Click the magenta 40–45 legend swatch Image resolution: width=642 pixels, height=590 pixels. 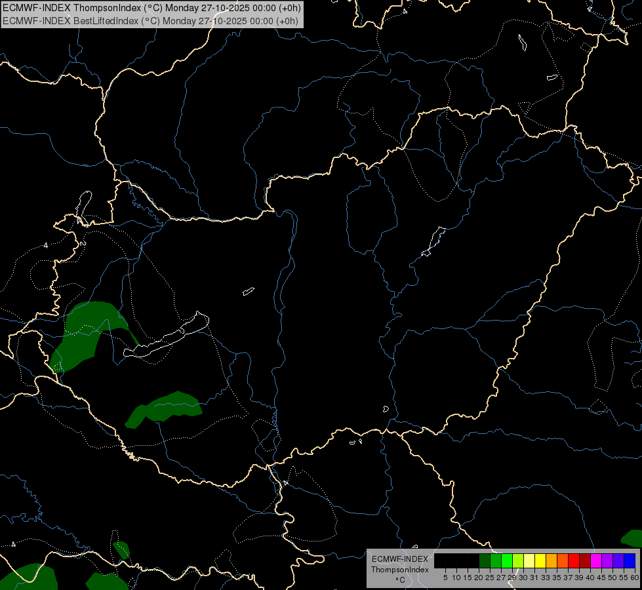click(x=596, y=560)
